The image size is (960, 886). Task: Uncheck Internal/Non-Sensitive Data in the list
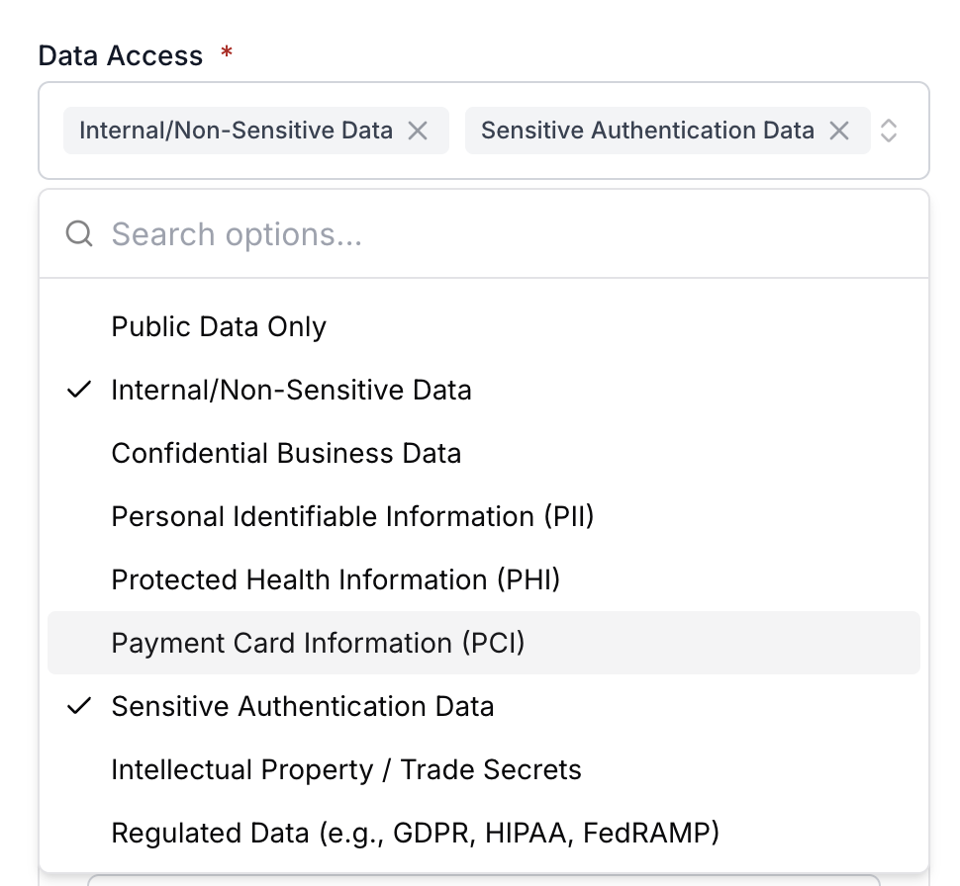(x=484, y=390)
